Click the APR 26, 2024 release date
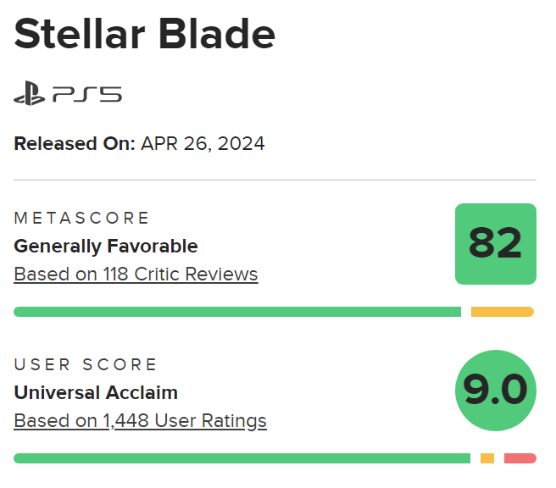This screenshot has width=556, height=488. tap(203, 143)
